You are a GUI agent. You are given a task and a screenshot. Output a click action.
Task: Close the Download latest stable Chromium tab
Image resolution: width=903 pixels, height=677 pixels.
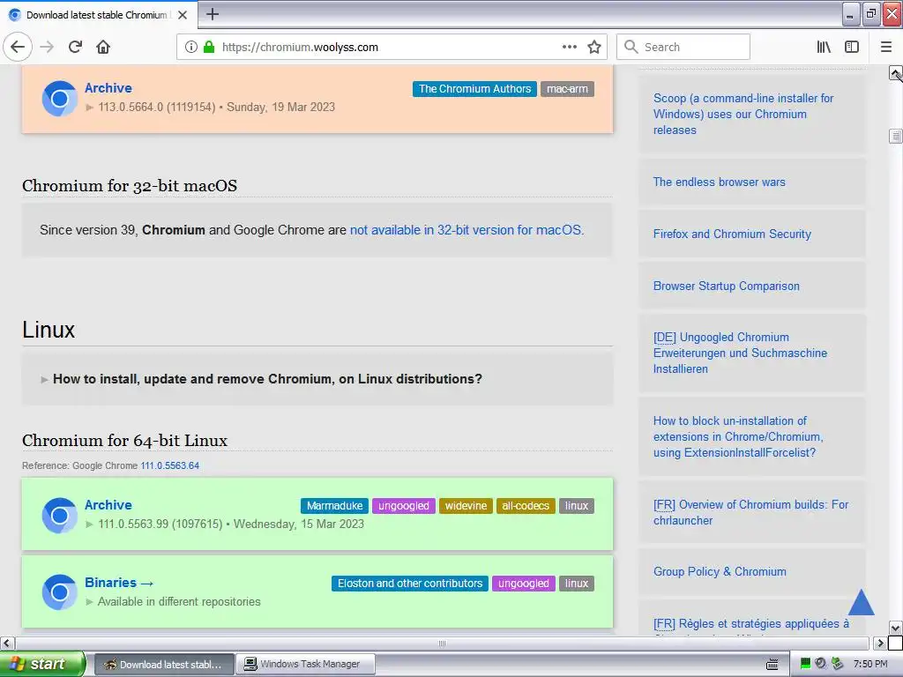click(183, 15)
